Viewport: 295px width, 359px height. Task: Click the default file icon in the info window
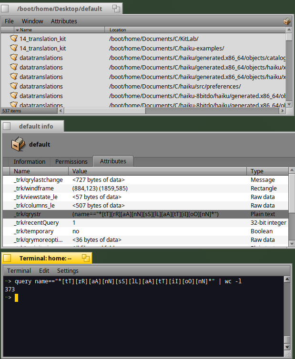click(x=19, y=144)
